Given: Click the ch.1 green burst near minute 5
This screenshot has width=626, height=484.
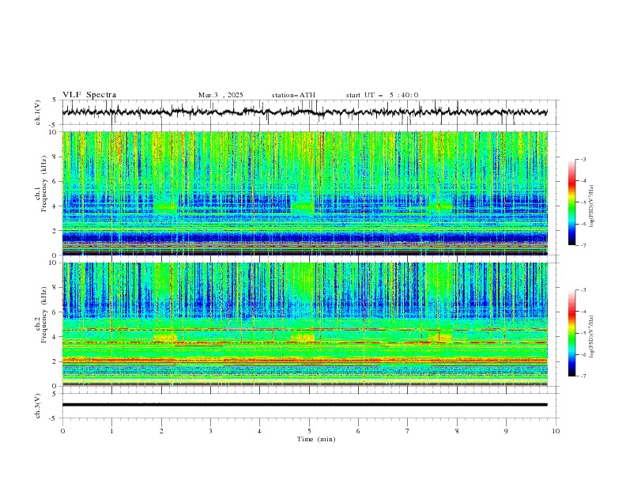Looking at the screenshot, I should tap(303, 207).
